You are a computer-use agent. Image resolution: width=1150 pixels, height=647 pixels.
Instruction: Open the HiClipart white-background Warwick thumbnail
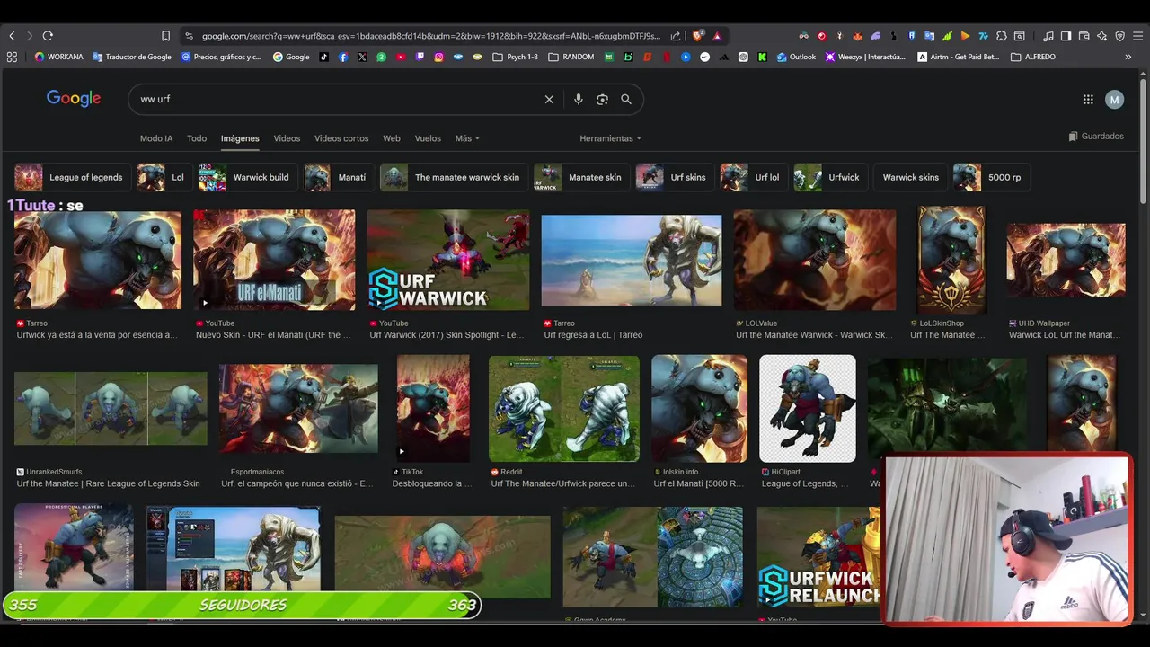click(x=808, y=409)
